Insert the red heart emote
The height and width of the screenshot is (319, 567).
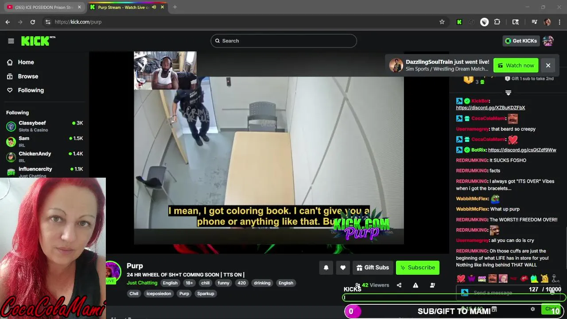pyautogui.click(x=461, y=279)
